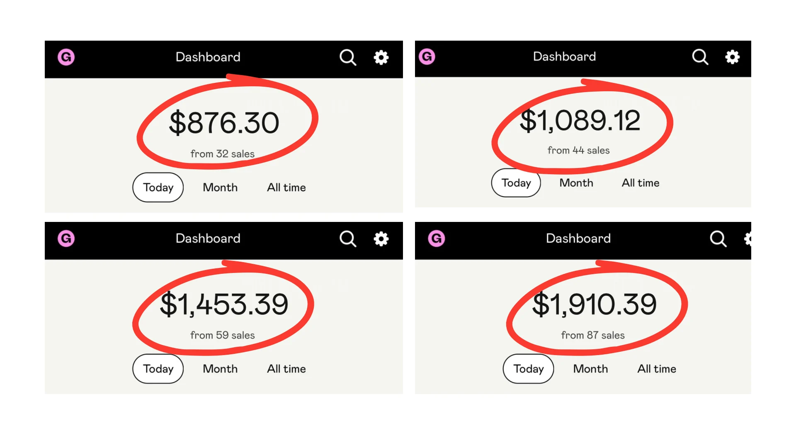This screenshot has height=448, width=796.
Task: Switch to Month tab under $1,910.39
Action: tap(590, 369)
